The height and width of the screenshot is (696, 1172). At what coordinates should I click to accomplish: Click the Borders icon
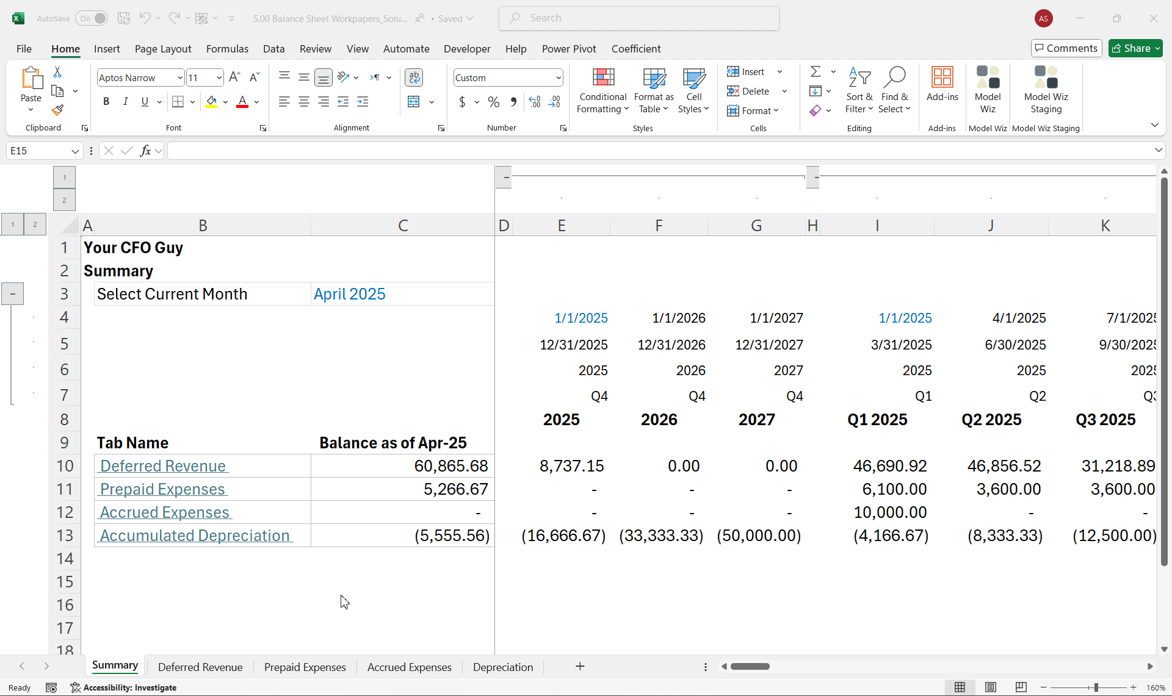click(x=178, y=101)
